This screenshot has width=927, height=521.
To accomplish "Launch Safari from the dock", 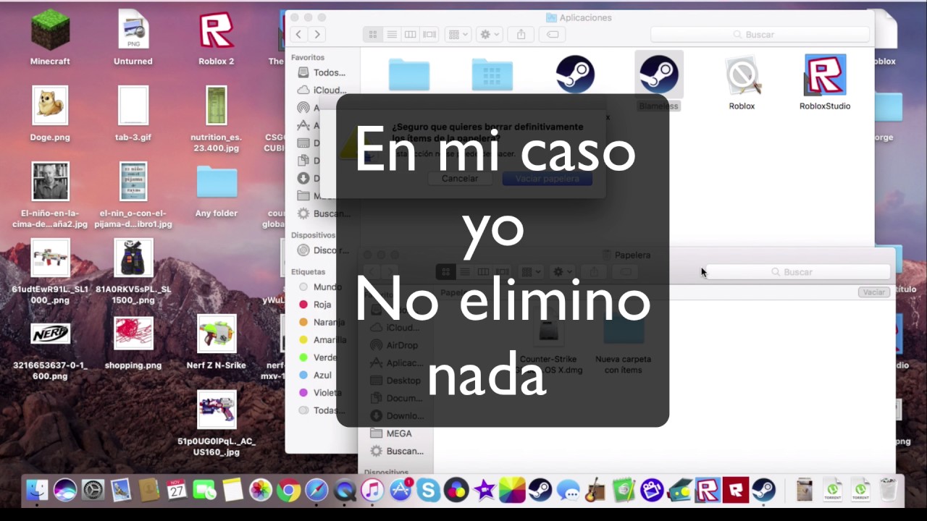I will coord(316,491).
